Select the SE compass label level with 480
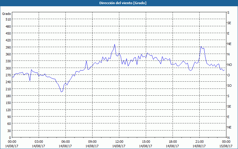Screen dimensions: 238x149 point(229,23)
